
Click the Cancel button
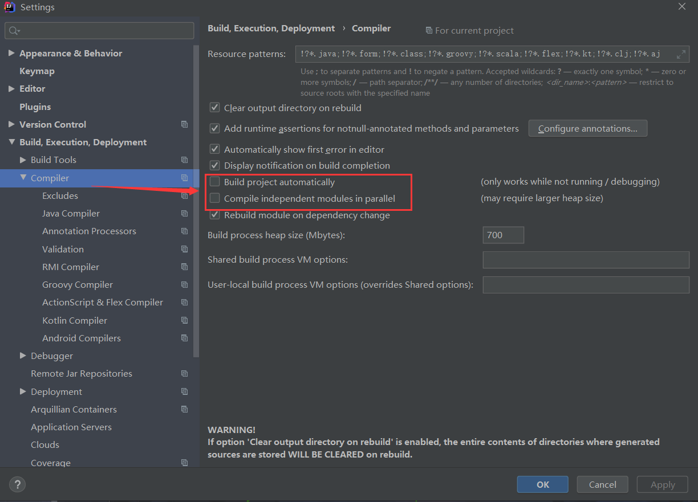[x=603, y=484]
